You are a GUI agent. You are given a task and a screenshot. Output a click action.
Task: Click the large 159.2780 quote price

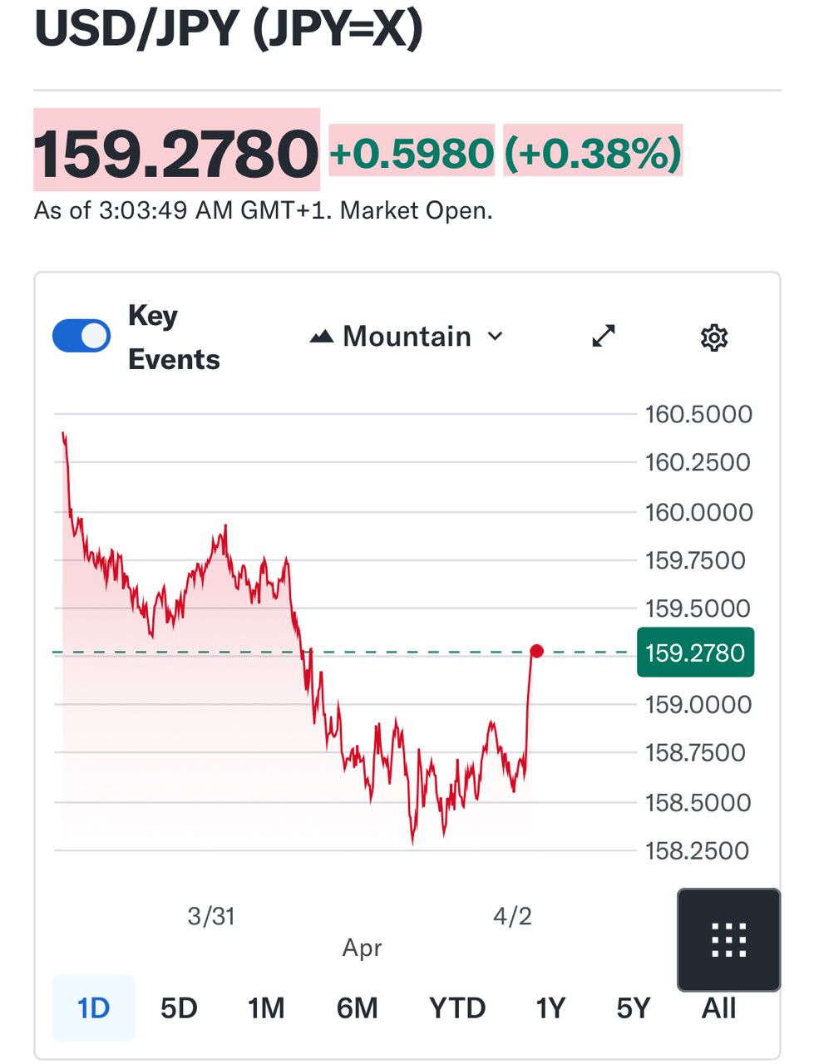[x=176, y=153]
